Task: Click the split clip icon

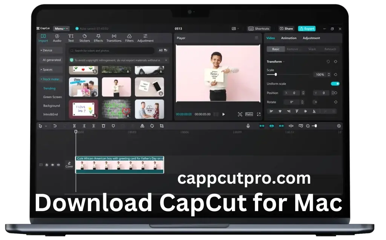Action: coord(74,126)
